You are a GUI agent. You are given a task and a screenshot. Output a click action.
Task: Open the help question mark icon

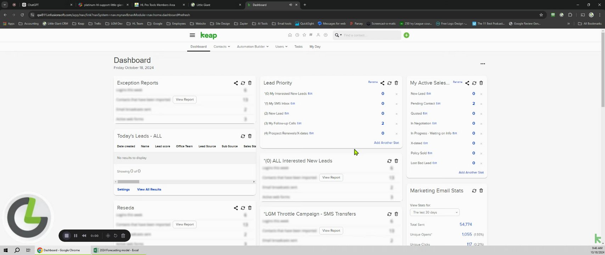point(325,35)
